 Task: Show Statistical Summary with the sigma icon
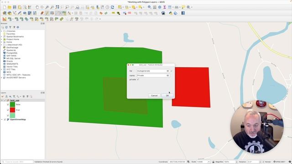(x=165, y=7)
